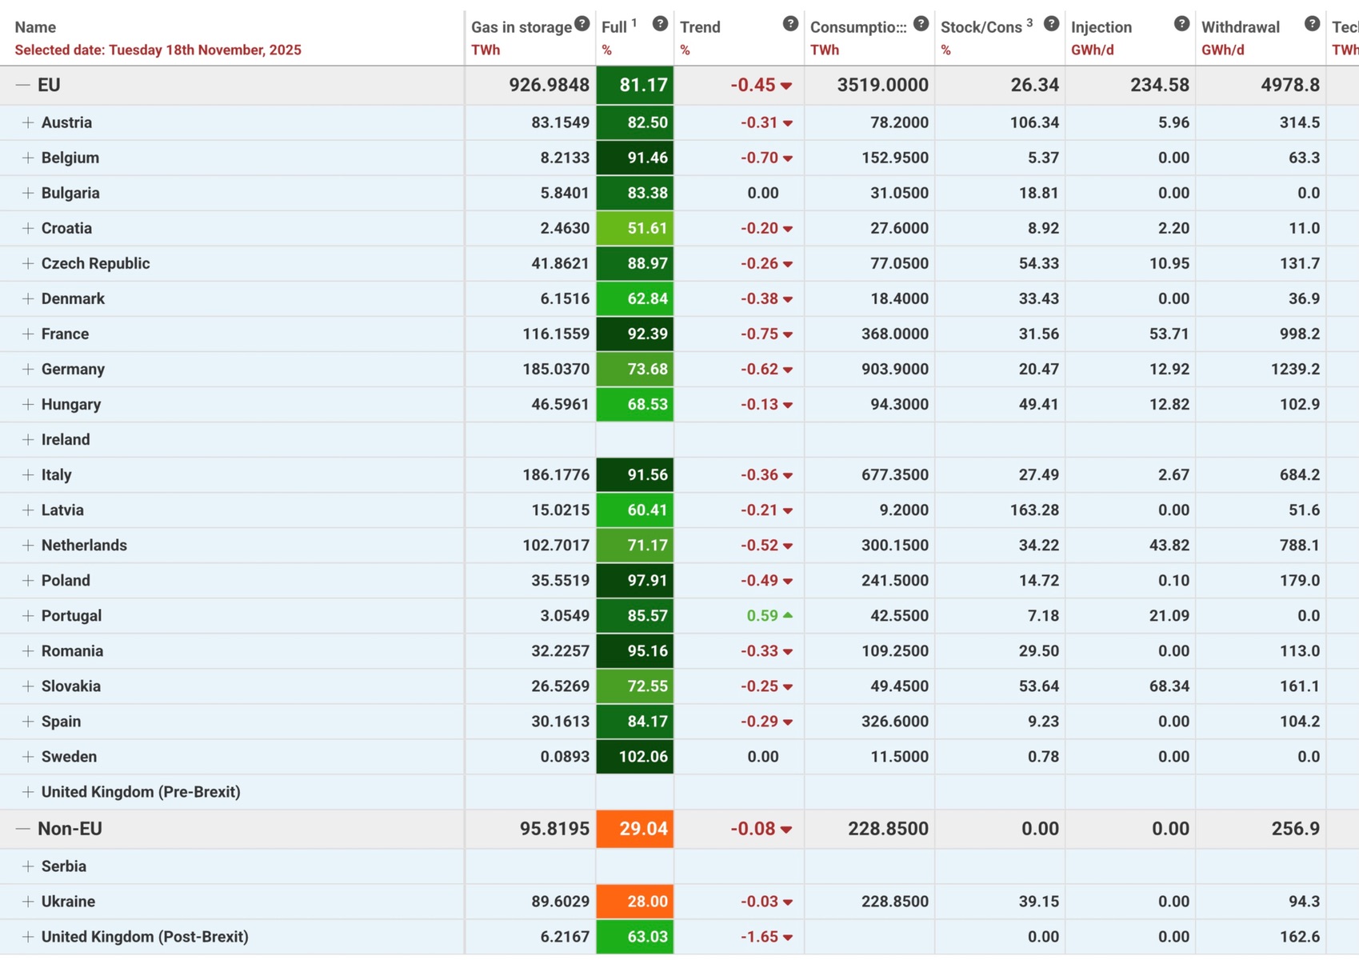Collapse the Non-EU group row
This screenshot has height=960, width=1359.
23,829
